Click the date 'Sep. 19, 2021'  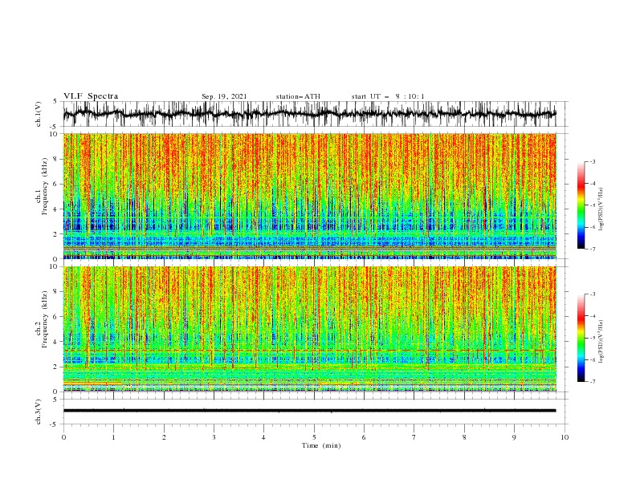pyautogui.click(x=224, y=96)
